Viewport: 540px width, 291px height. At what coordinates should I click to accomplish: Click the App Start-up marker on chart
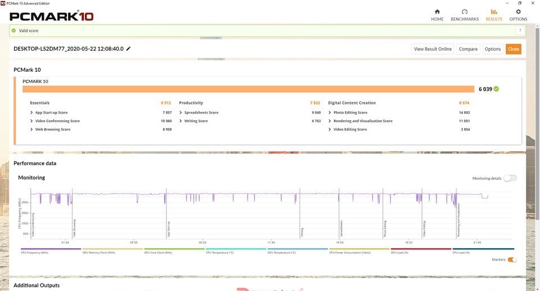point(168,229)
